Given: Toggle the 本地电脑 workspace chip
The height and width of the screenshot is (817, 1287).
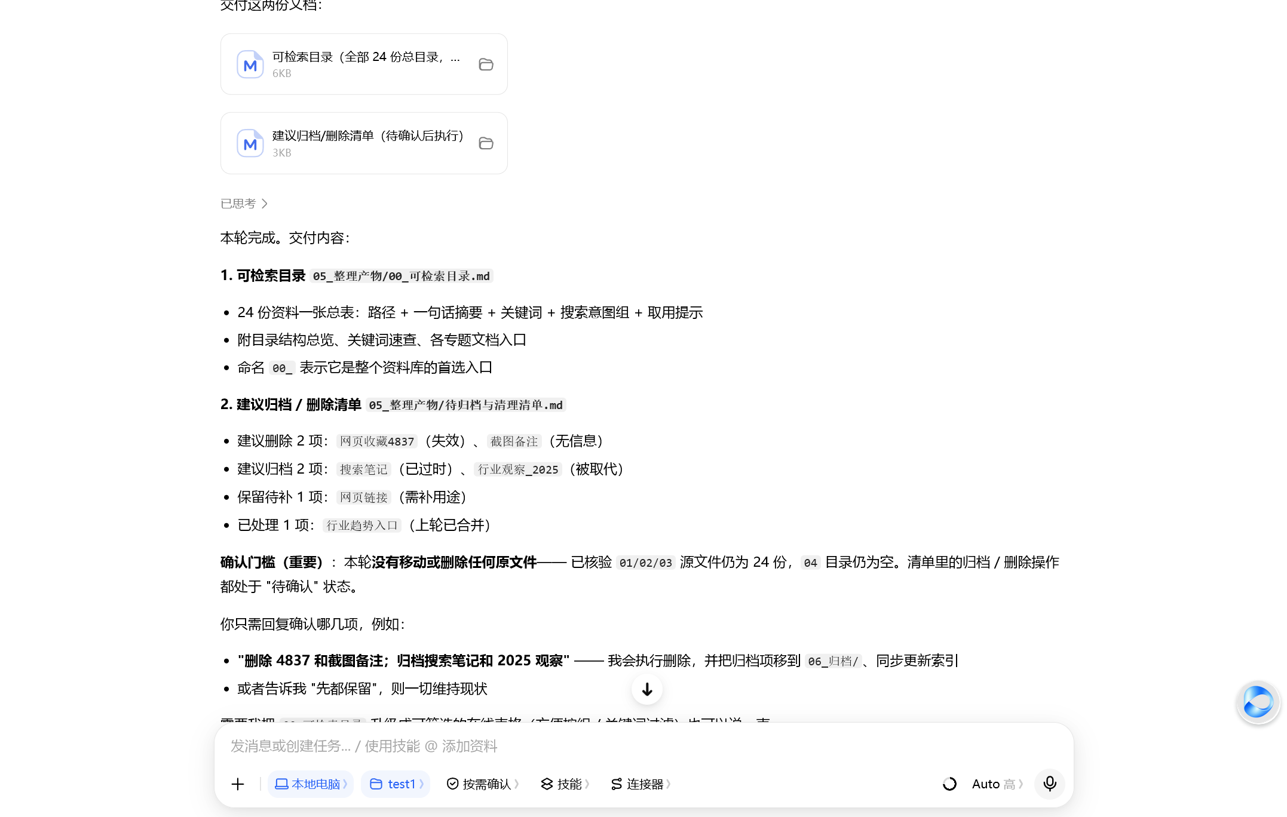Looking at the screenshot, I should 311,784.
